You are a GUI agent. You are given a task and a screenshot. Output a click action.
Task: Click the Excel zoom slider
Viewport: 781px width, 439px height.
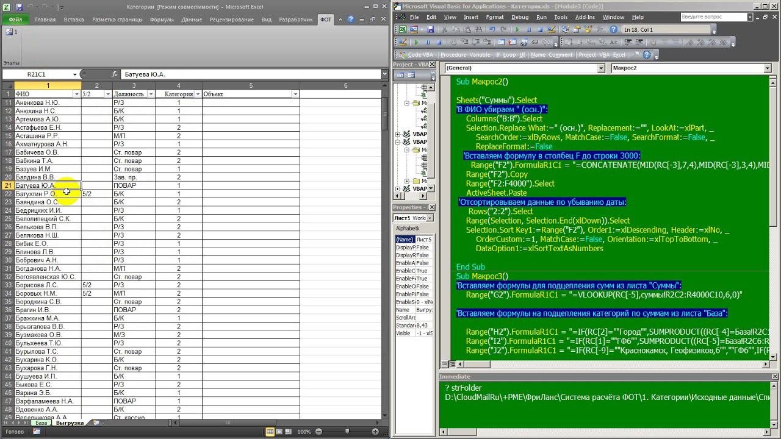(348, 432)
